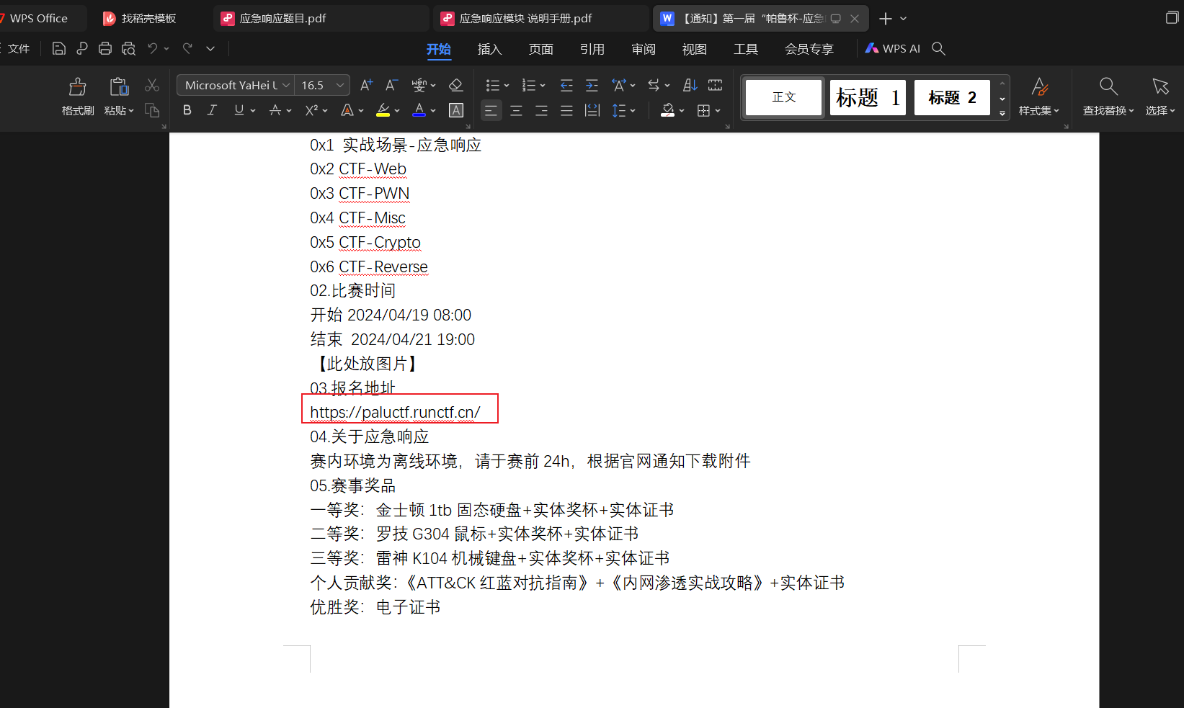The width and height of the screenshot is (1184, 708).
Task: Toggle Superscript formatting
Action: [x=311, y=110]
